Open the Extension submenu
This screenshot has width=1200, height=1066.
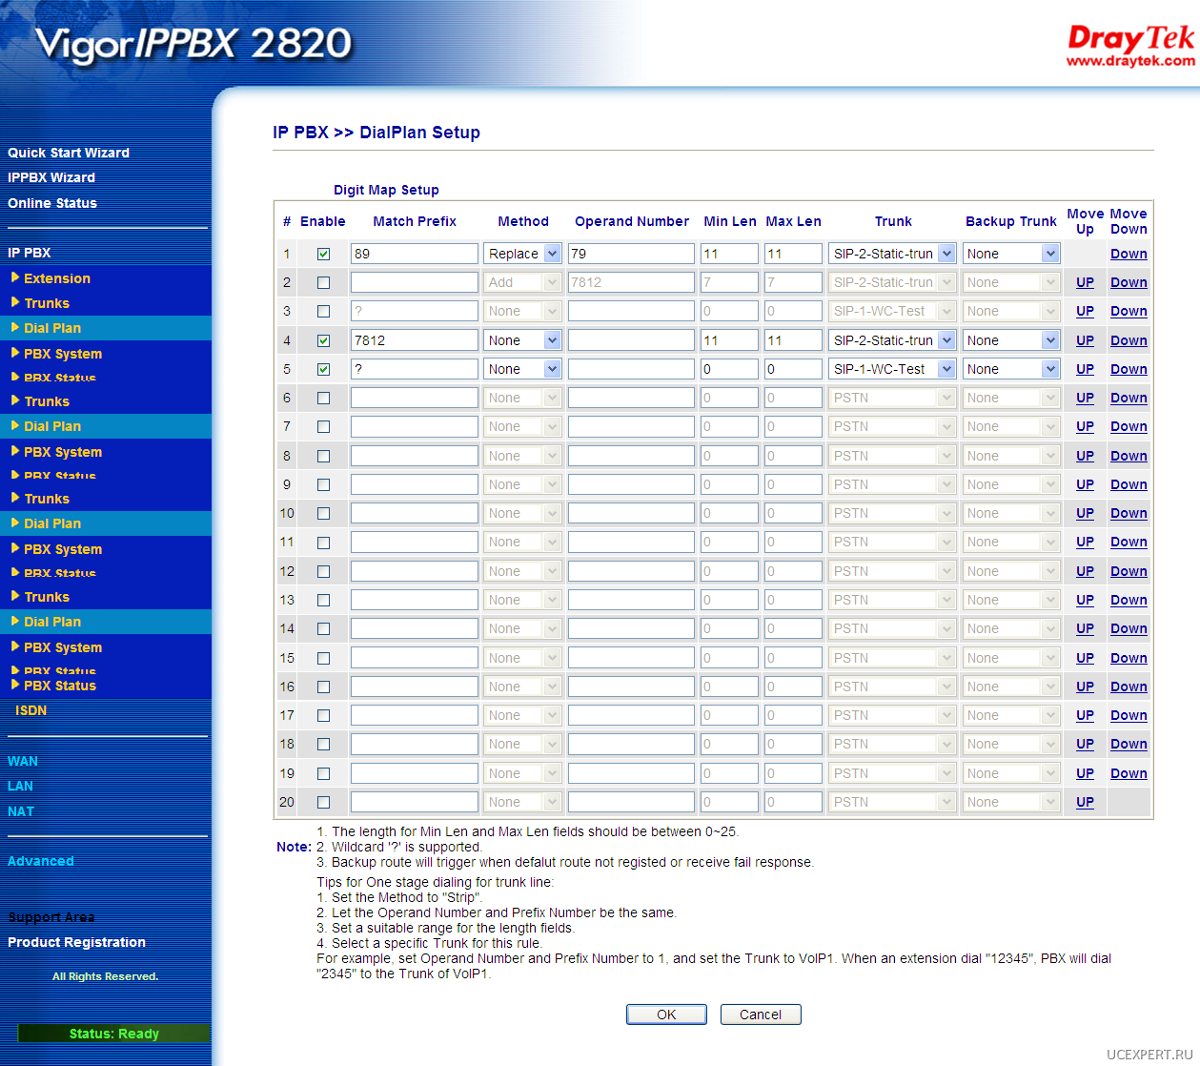pyautogui.click(x=57, y=278)
